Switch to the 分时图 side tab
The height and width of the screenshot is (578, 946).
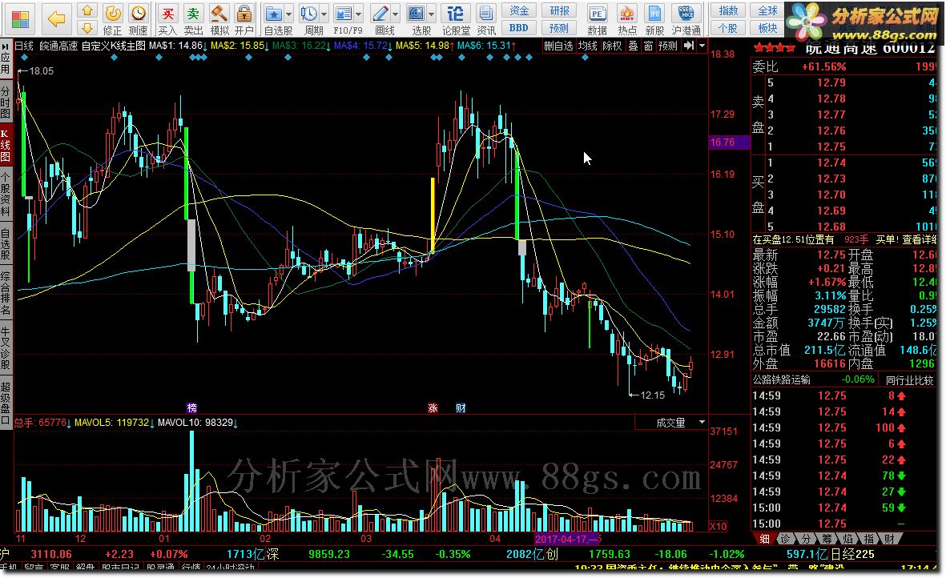point(6,101)
